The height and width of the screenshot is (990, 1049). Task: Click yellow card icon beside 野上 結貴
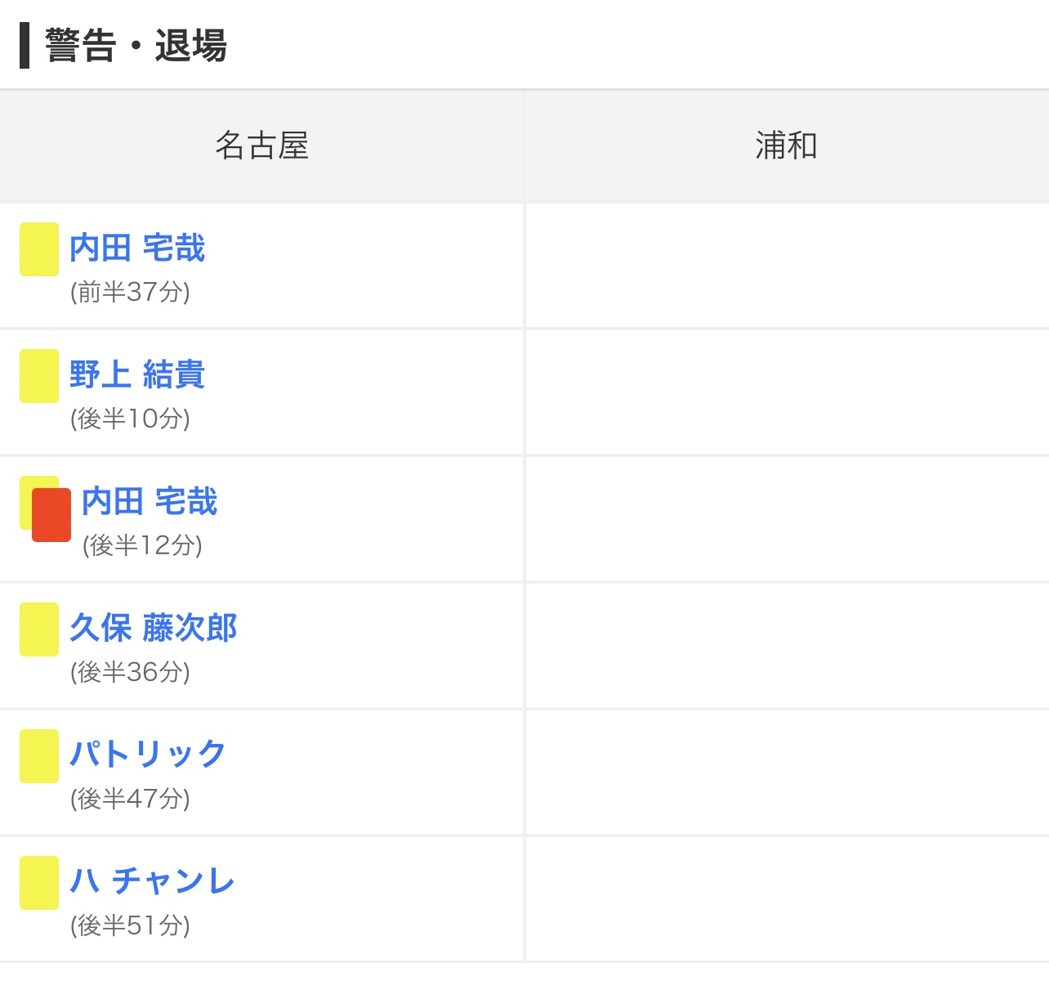pyautogui.click(x=39, y=376)
